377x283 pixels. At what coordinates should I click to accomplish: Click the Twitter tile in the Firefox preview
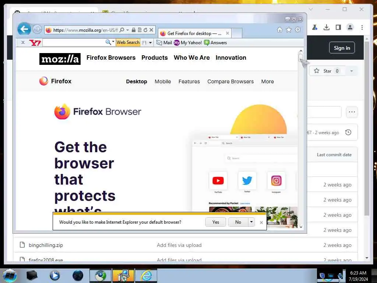(247, 181)
